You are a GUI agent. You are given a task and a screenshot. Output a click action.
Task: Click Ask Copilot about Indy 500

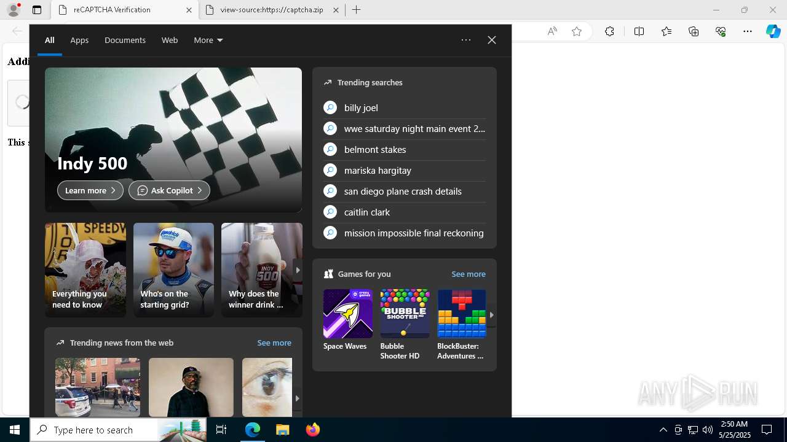tap(169, 190)
